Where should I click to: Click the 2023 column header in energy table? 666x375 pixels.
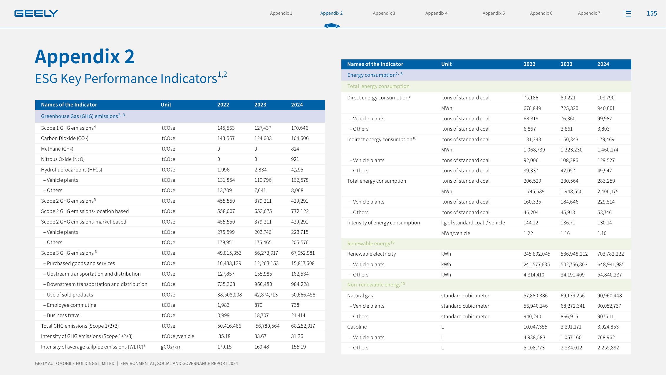pyautogui.click(x=566, y=64)
